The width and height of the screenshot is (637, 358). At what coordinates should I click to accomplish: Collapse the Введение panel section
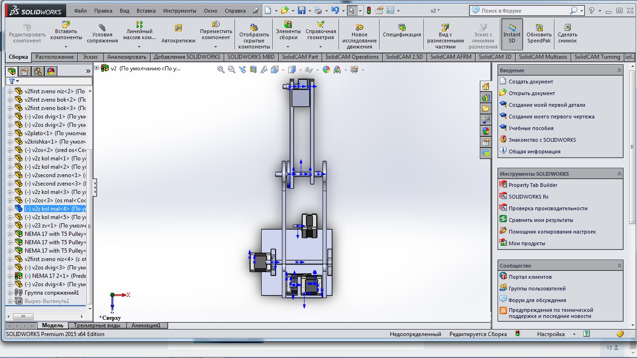coord(619,70)
